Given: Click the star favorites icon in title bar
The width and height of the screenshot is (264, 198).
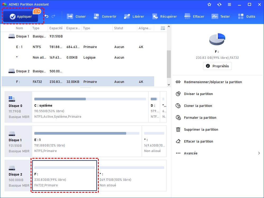Looking at the screenshot, I should 209,4.
